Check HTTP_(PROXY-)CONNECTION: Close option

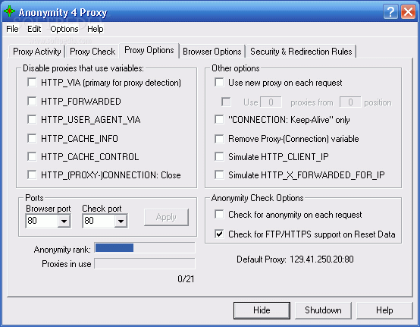(32, 175)
